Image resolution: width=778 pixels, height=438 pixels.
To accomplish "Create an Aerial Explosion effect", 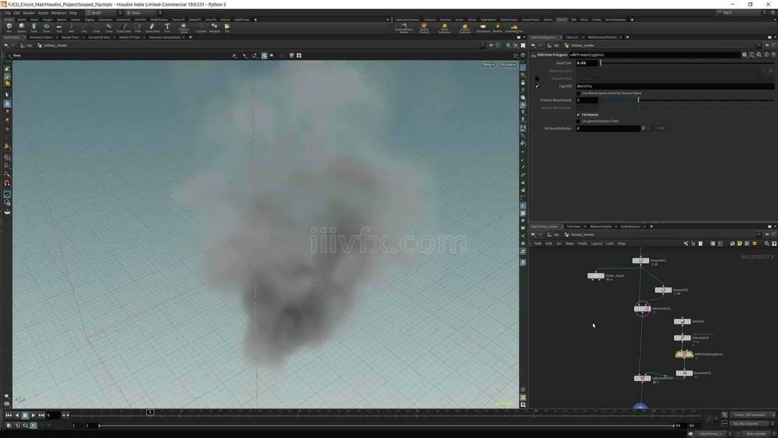I will [x=444, y=28].
